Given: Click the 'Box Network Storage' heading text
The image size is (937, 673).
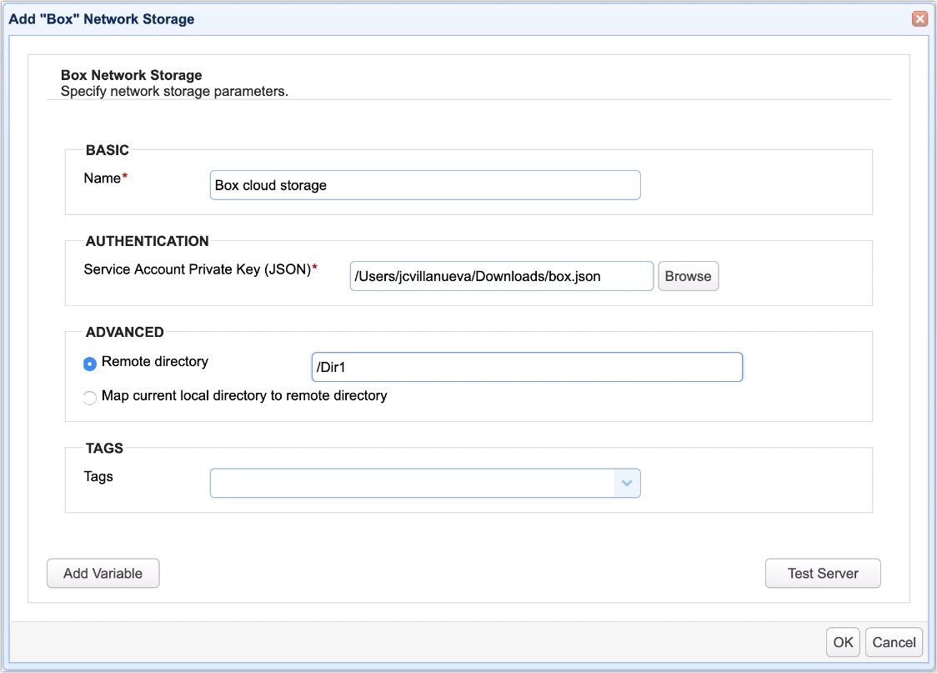Looking at the screenshot, I should click(x=130, y=75).
